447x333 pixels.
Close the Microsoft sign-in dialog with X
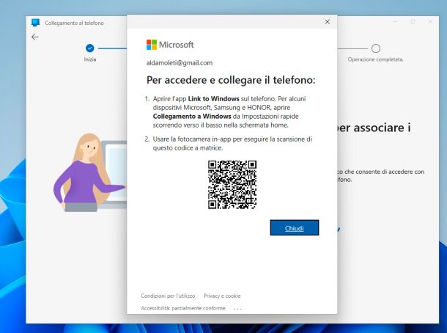click(x=328, y=22)
